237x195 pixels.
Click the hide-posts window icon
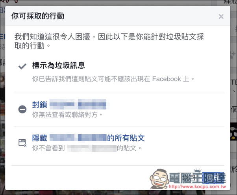pos(22,142)
